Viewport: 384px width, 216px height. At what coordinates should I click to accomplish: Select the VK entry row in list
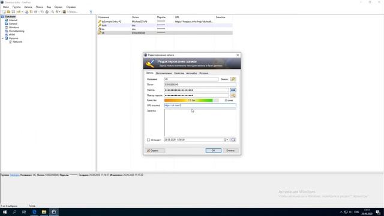[x=165, y=32]
